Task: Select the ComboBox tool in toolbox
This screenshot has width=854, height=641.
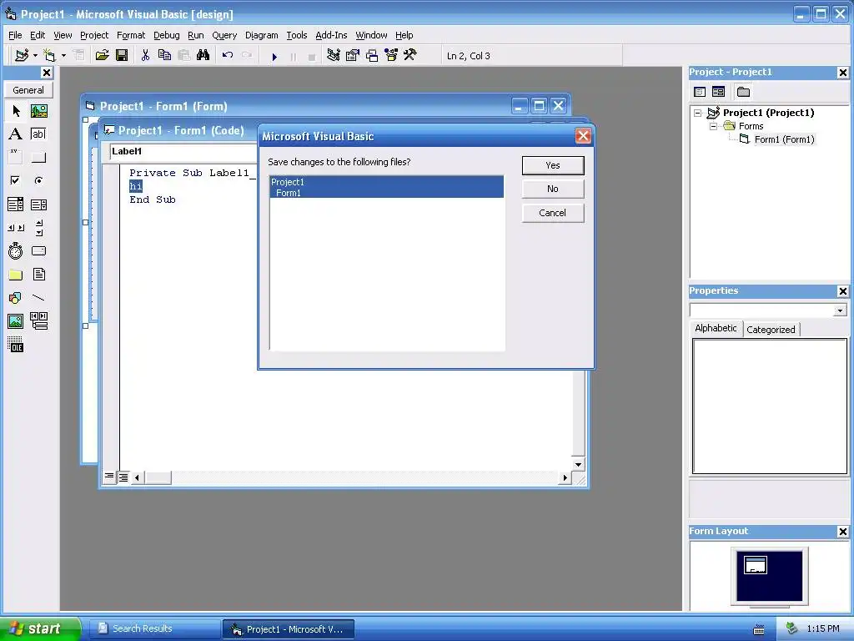Action: [16, 204]
